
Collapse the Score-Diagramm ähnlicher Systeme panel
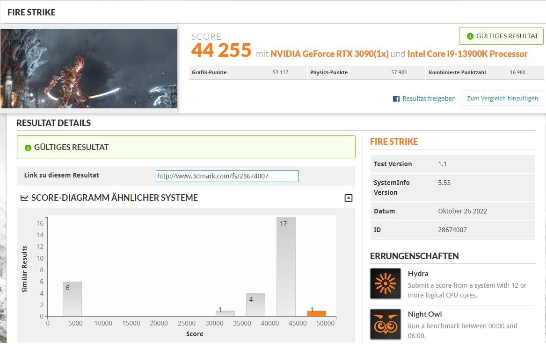click(x=348, y=198)
